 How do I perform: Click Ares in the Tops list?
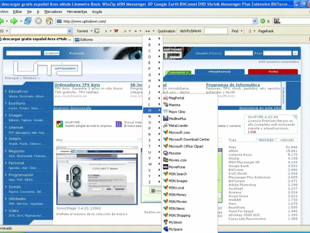pos(232,147)
